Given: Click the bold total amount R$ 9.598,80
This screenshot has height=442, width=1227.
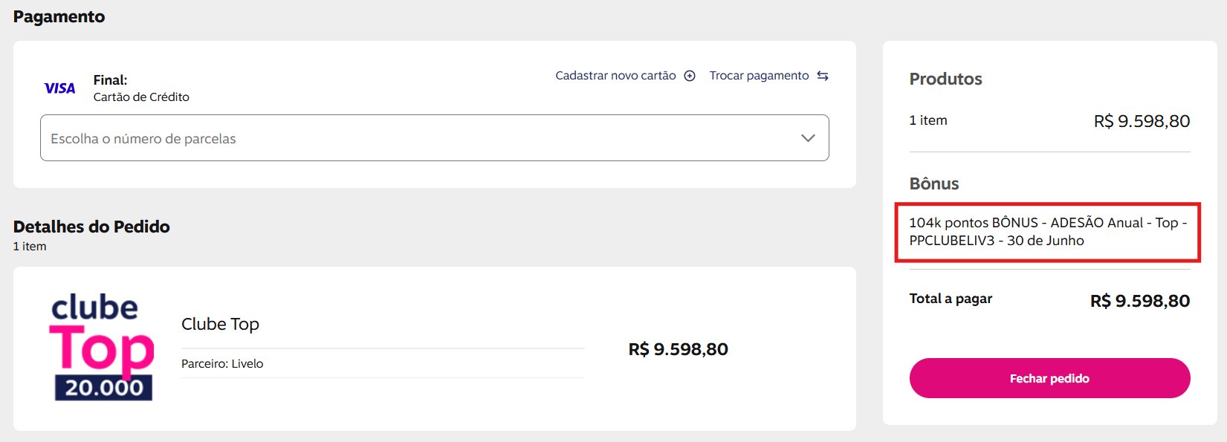Looking at the screenshot, I should [x=1140, y=301].
